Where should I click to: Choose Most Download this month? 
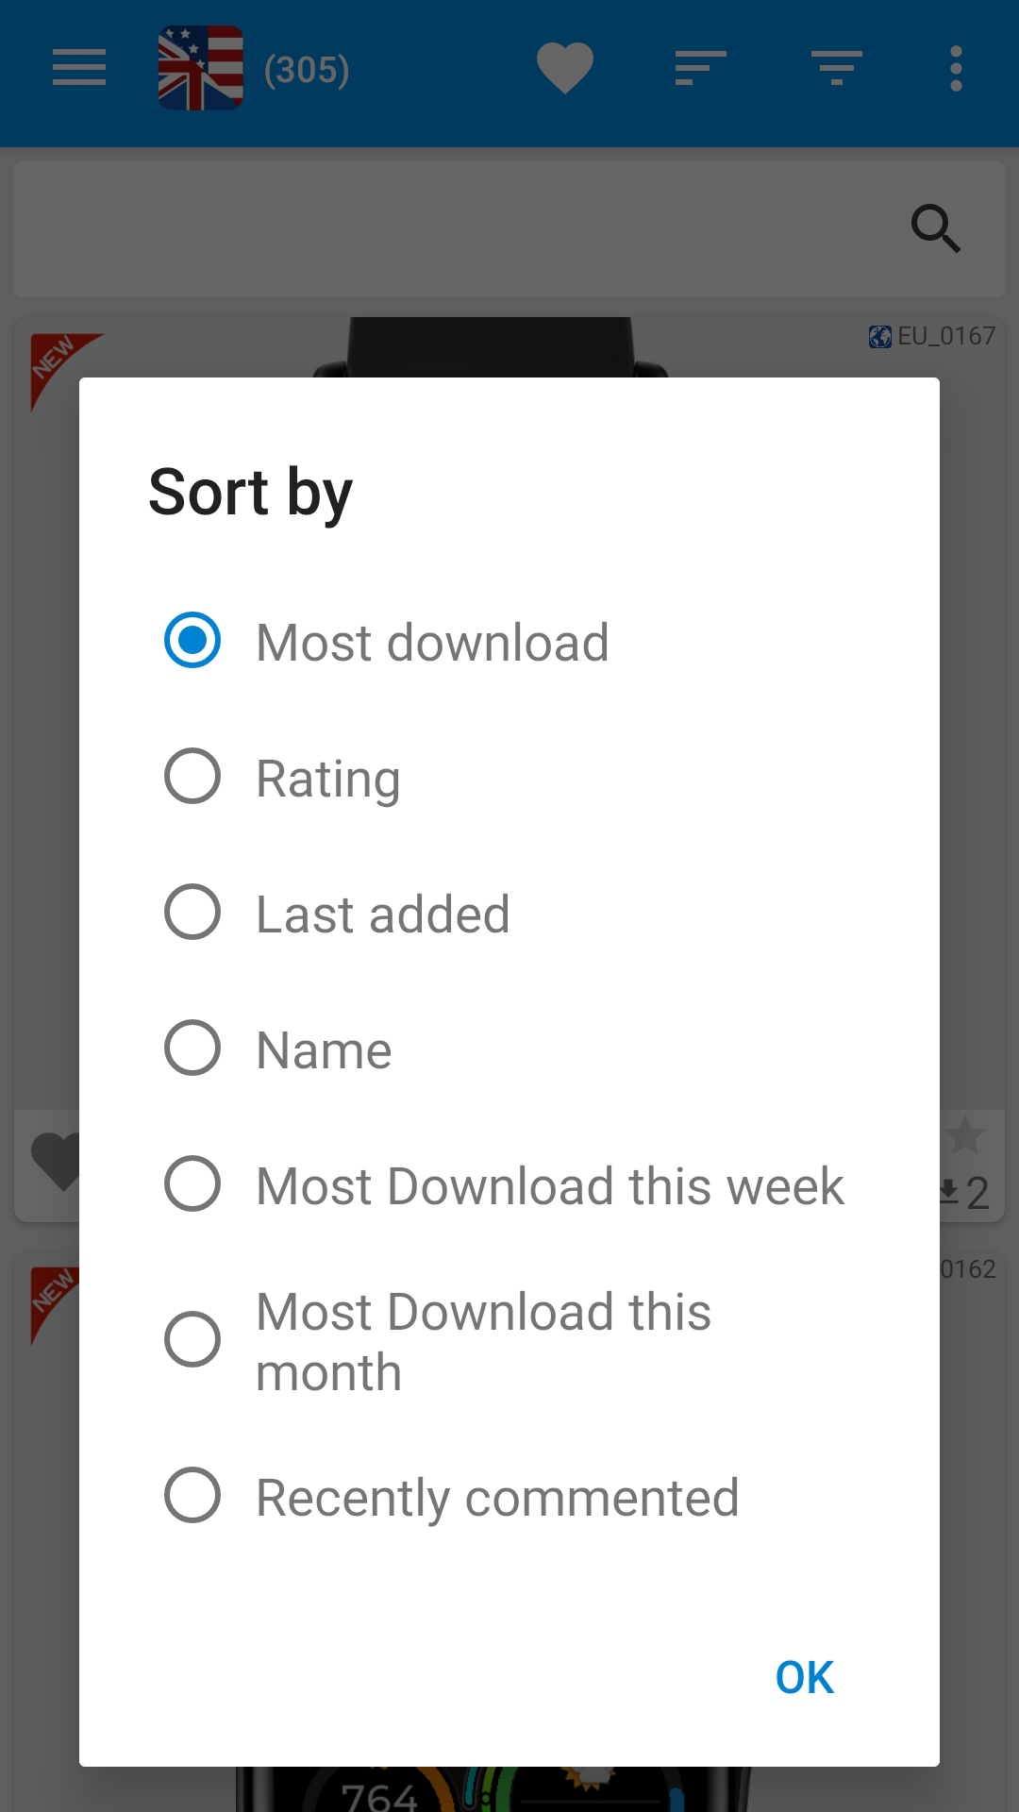(192, 1339)
